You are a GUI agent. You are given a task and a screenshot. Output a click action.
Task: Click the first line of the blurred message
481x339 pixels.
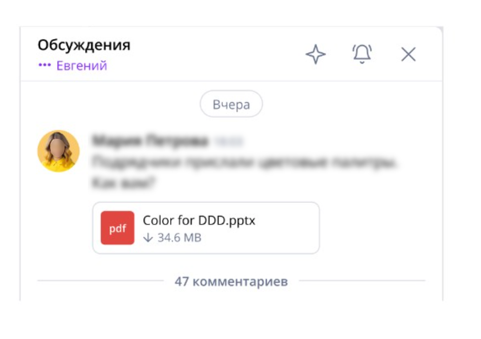246,162
